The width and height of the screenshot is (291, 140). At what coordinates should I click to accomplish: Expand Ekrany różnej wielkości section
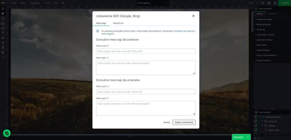pos(266,55)
